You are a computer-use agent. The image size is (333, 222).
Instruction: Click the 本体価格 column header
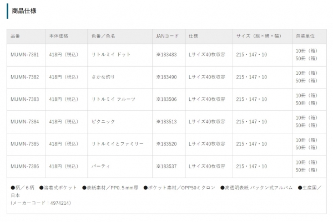pyautogui.click(x=59, y=36)
